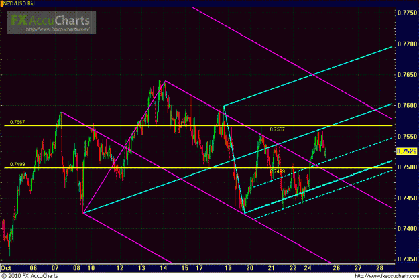Click the 0.7350 price axis label
The width and height of the screenshot is (419, 280).
tap(407, 259)
